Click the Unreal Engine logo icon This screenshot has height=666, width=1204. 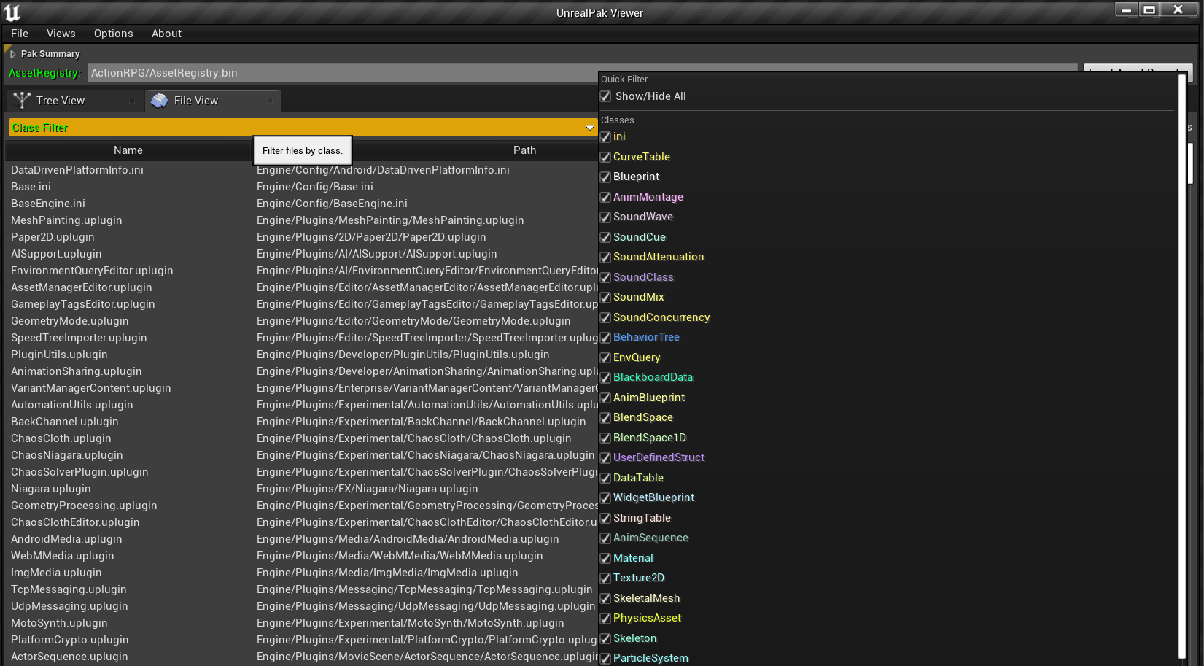click(12, 12)
